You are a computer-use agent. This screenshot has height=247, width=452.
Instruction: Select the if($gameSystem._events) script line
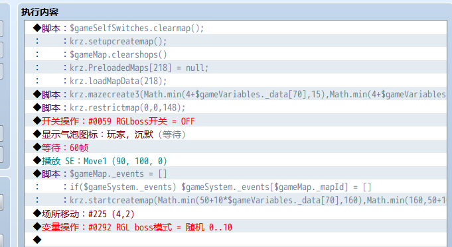236,187
